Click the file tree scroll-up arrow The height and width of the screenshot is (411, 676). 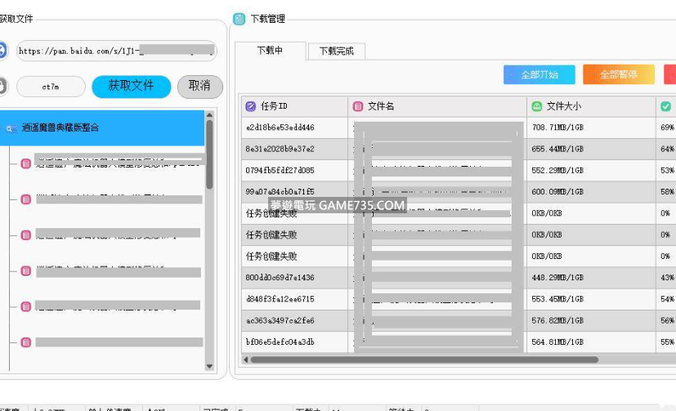pyautogui.click(x=210, y=114)
